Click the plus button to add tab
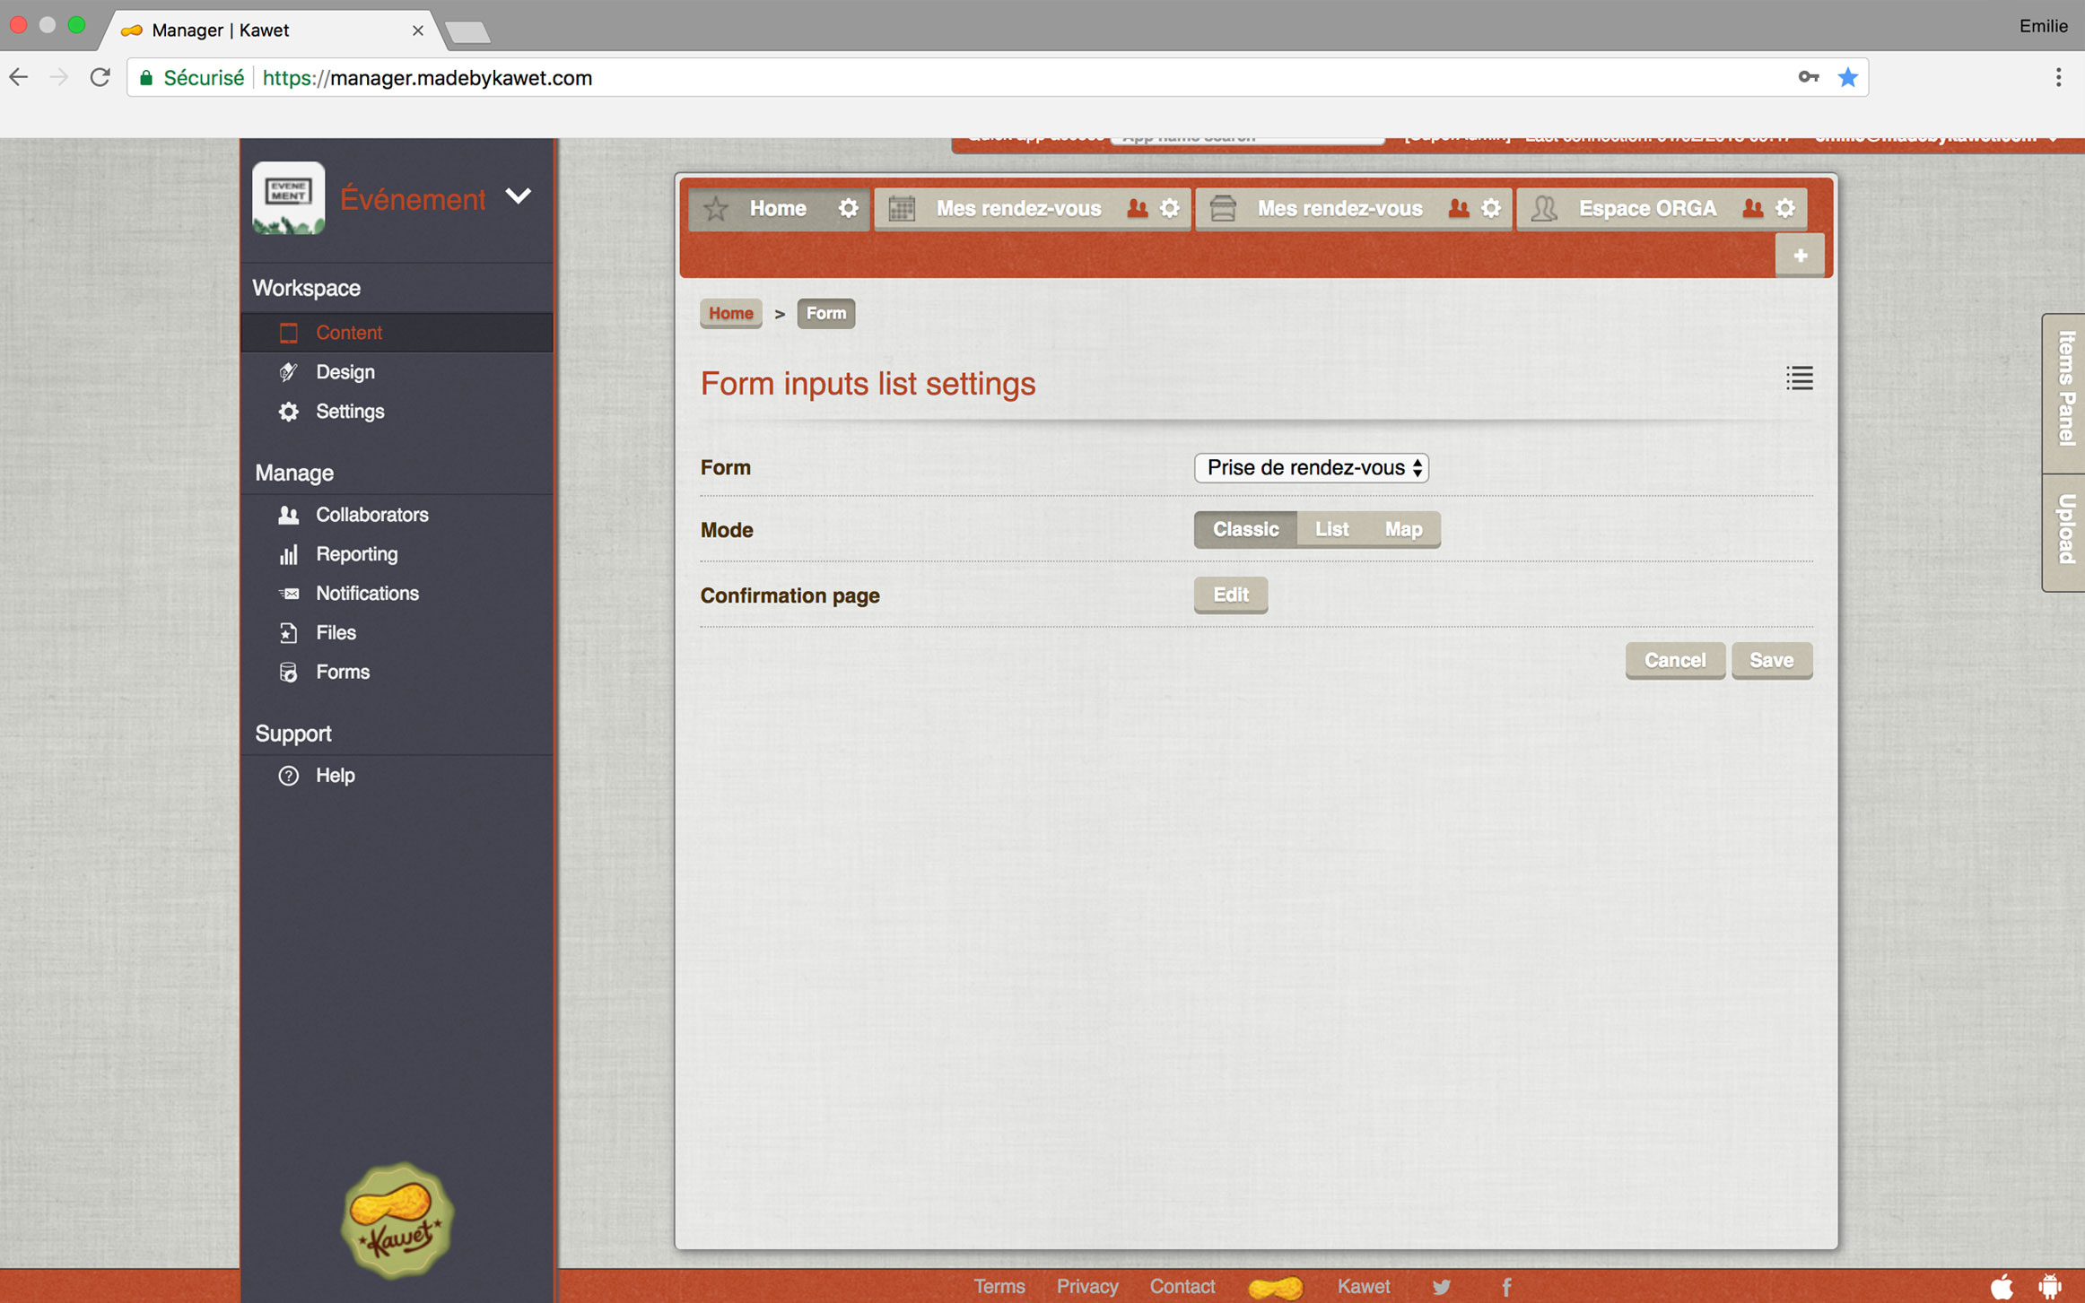The height and width of the screenshot is (1303, 2085). (x=1800, y=256)
